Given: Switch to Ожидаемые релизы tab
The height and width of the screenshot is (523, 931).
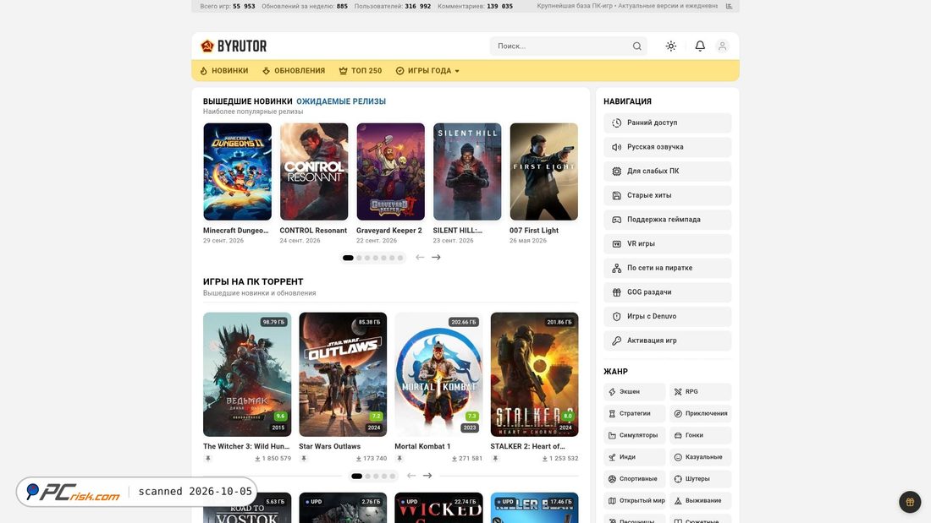Looking at the screenshot, I should (x=341, y=101).
